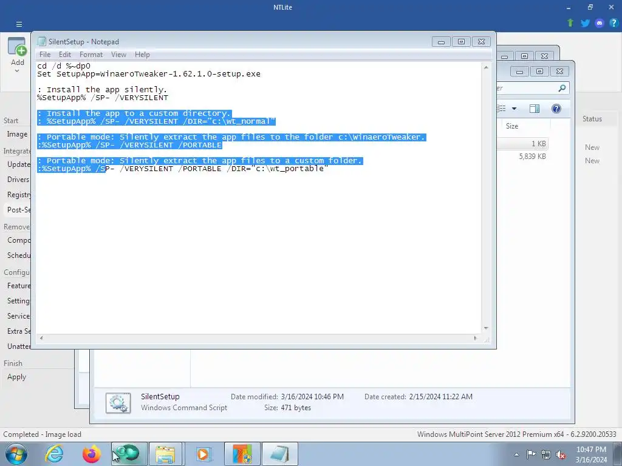Image resolution: width=622 pixels, height=466 pixels.
Task: Click the colorful shield taskbar icon
Action: point(242,454)
